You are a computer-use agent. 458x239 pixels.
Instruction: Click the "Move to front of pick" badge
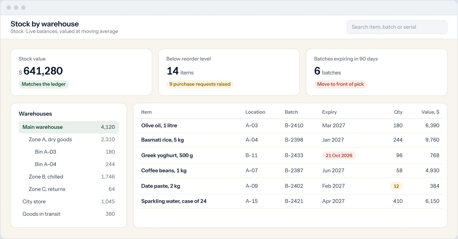click(340, 84)
